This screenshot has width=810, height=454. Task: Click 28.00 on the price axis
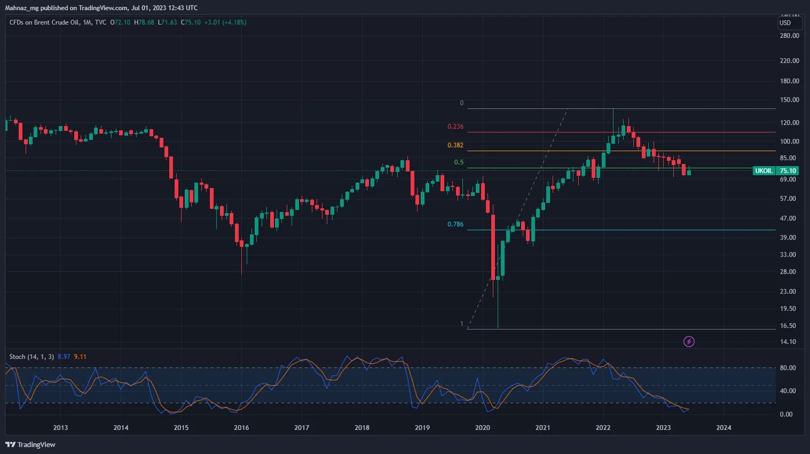pyautogui.click(x=788, y=272)
